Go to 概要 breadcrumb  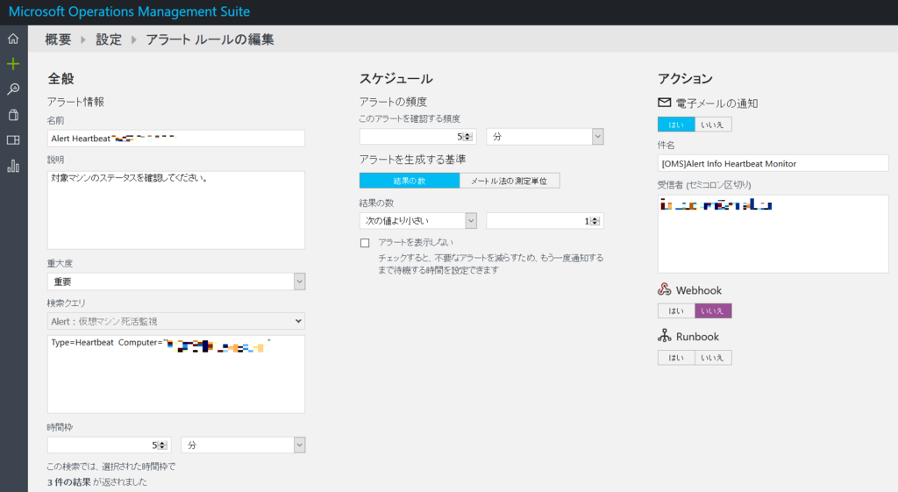pyautogui.click(x=58, y=39)
